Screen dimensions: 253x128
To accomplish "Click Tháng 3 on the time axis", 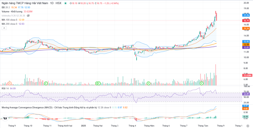I will coord(114,125).
